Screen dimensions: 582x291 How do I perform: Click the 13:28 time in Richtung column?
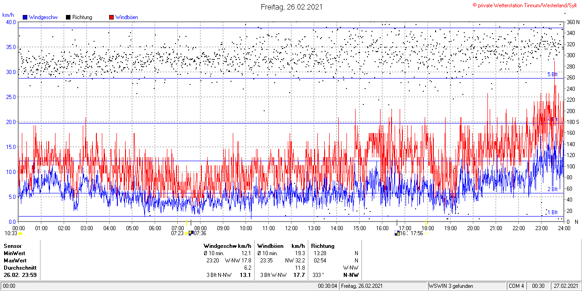(319, 253)
